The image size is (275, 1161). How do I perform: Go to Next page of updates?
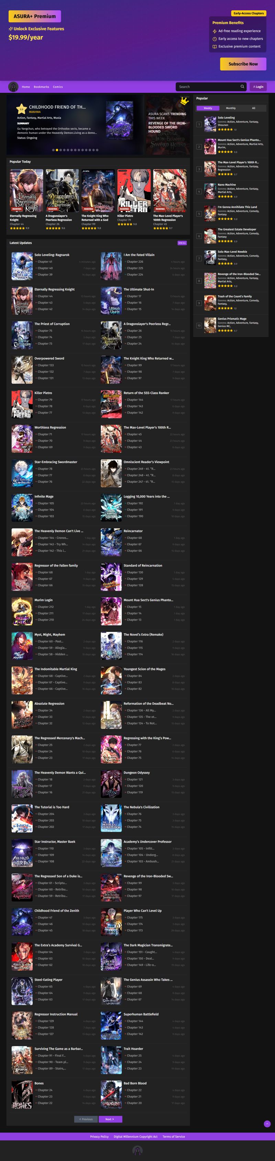[x=110, y=1119]
